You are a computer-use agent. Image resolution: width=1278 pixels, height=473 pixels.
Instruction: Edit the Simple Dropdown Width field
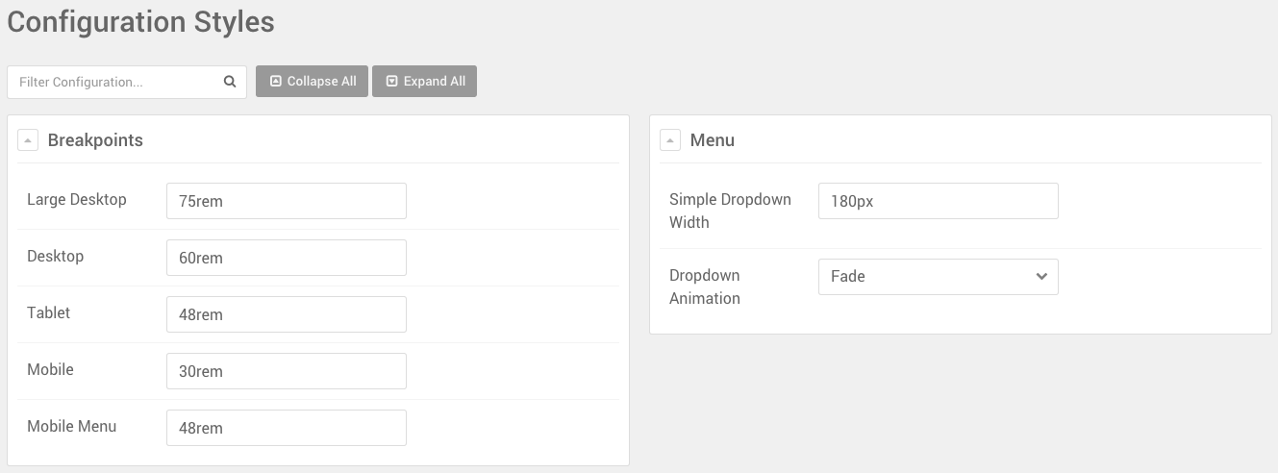(x=938, y=201)
